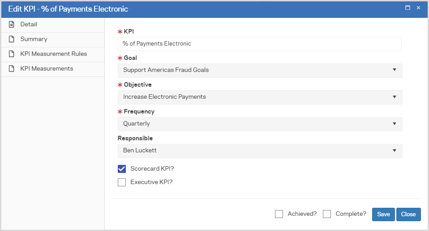The height and width of the screenshot is (231, 429).
Task: Tick the Complete? checkbox
Action: (x=327, y=214)
